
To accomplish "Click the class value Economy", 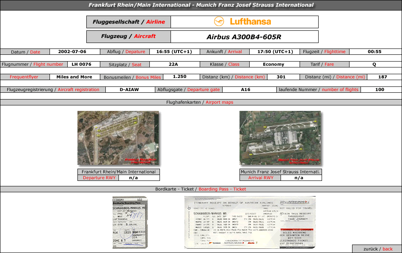I will click(x=273, y=65).
